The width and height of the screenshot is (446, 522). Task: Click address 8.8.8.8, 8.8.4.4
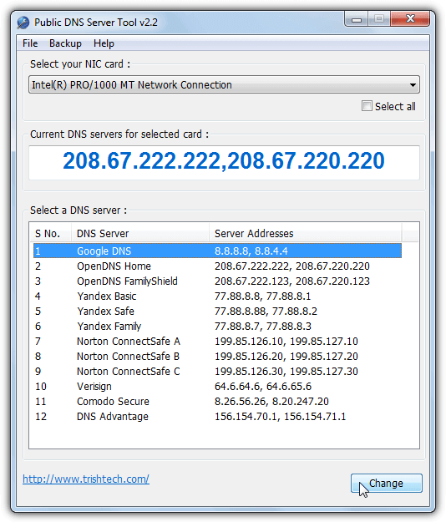coord(251,251)
